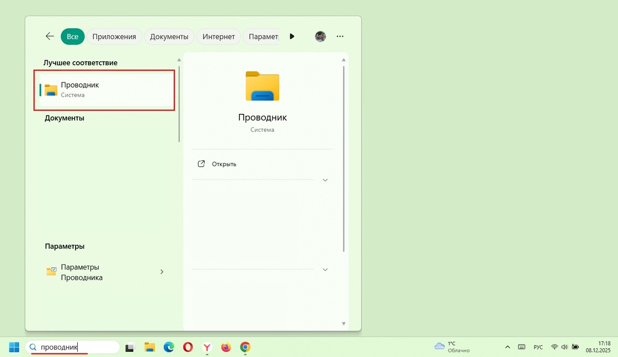Click the large Проводник folder icon in preview

263,86
